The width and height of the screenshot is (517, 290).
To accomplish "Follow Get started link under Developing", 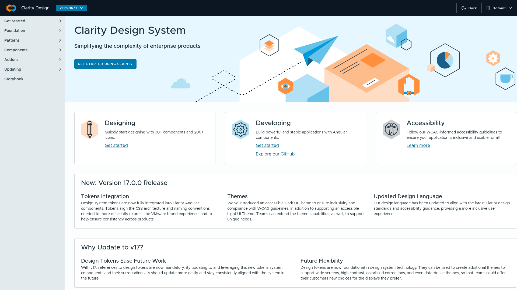I will [267, 145].
